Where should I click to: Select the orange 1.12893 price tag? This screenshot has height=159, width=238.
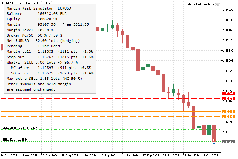[228, 117]
